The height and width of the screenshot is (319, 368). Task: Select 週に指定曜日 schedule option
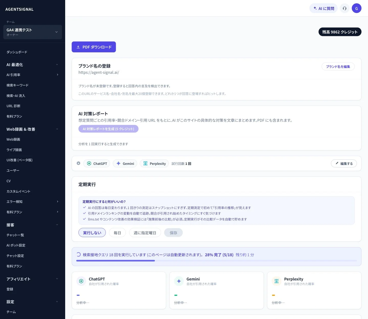(x=145, y=232)
